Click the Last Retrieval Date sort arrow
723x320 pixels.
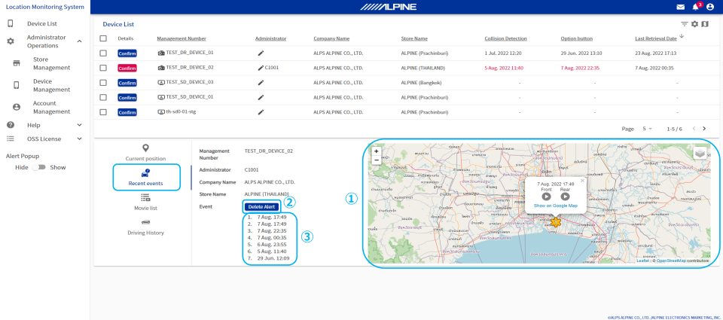point(682,36)
